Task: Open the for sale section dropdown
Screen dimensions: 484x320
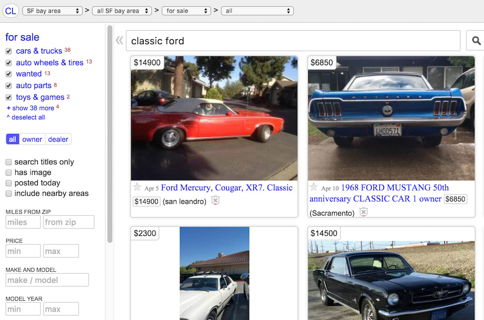Action: [186, 11]
